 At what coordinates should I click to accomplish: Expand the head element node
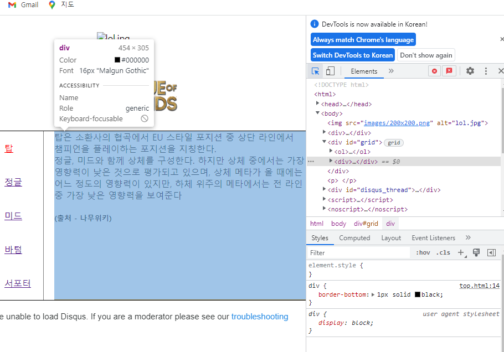click(x=317, y=103)
